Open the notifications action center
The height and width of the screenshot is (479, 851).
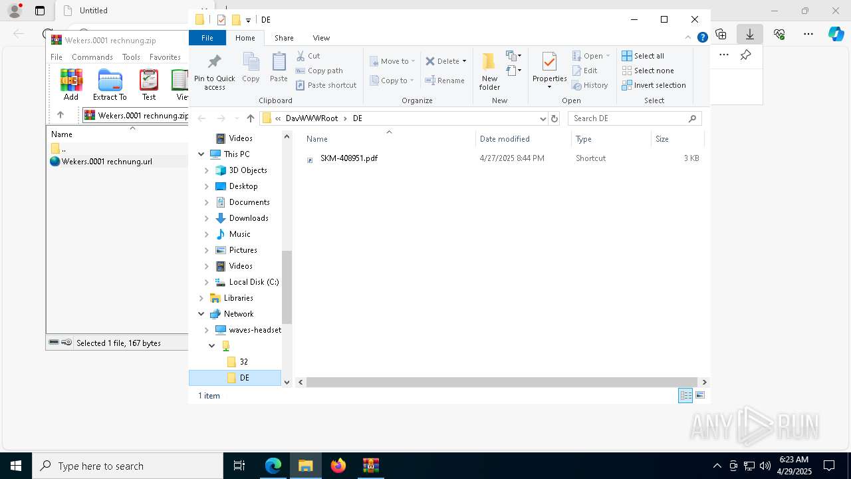pos(829,466)
